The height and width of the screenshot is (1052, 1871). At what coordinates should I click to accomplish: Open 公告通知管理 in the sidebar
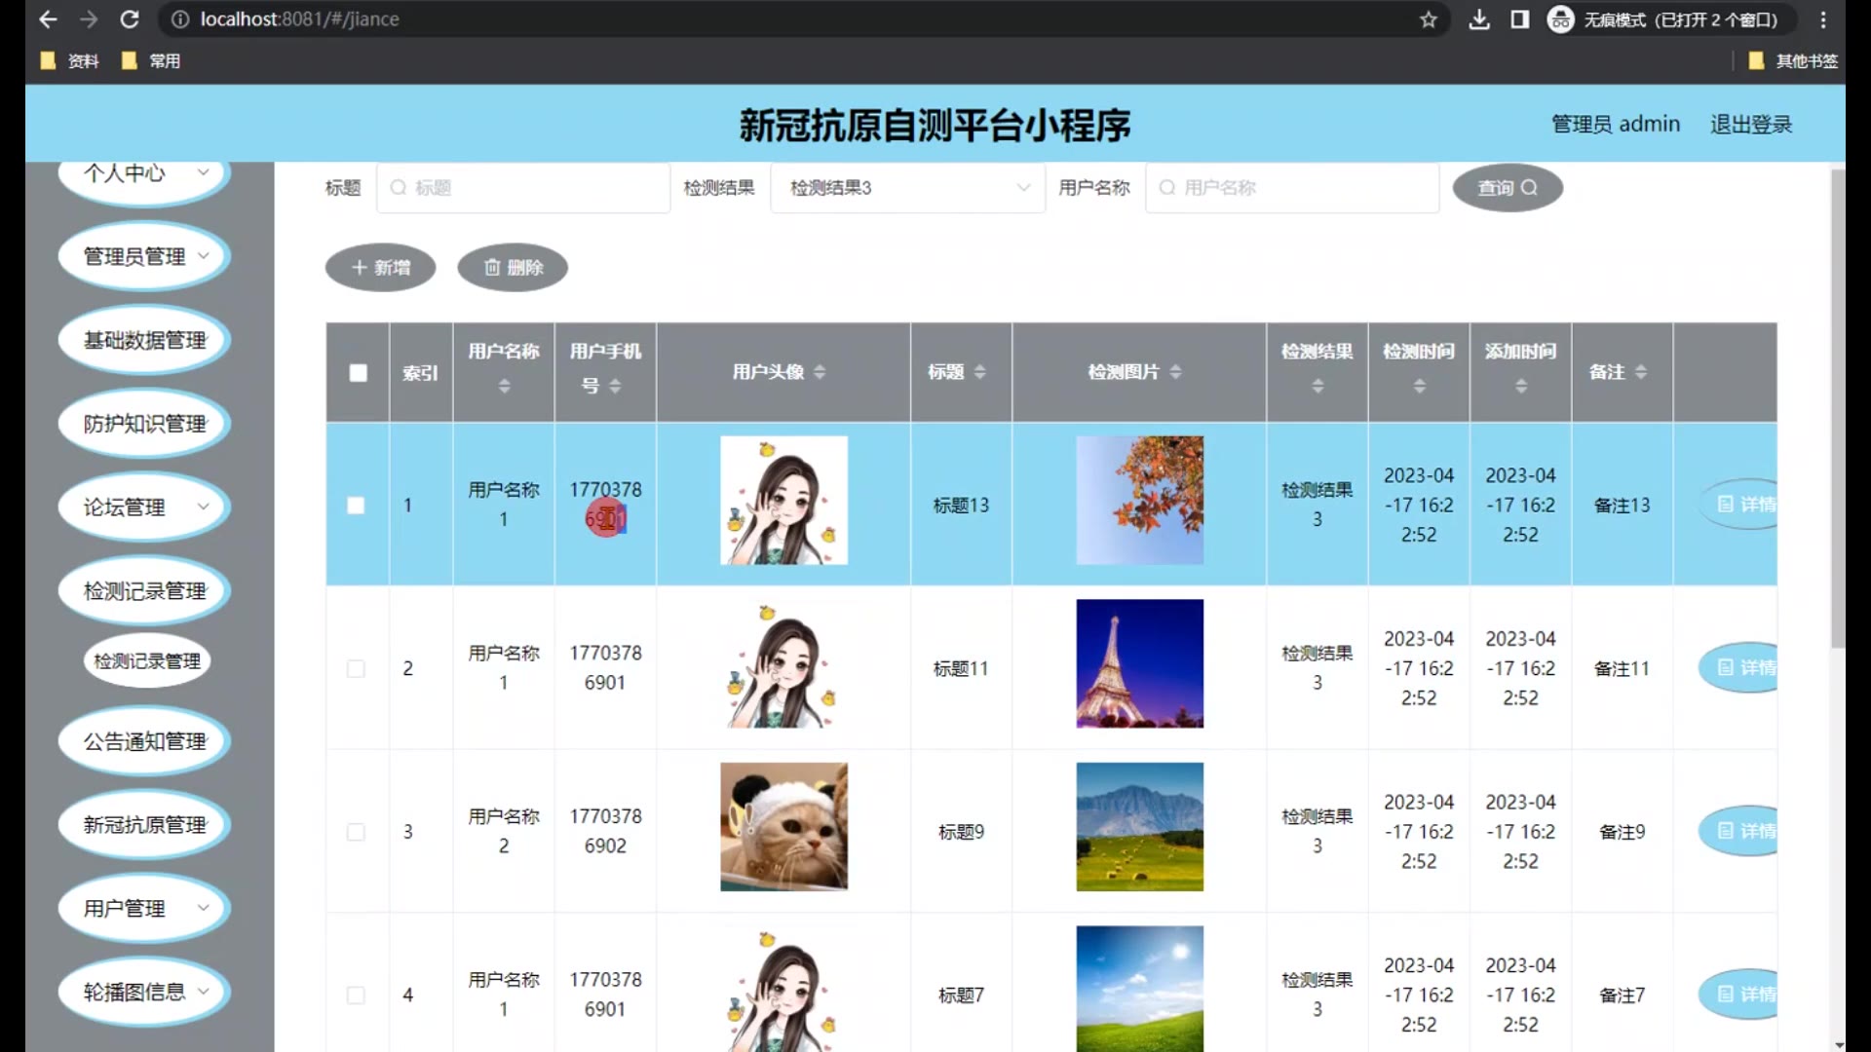tap(144, 742)
